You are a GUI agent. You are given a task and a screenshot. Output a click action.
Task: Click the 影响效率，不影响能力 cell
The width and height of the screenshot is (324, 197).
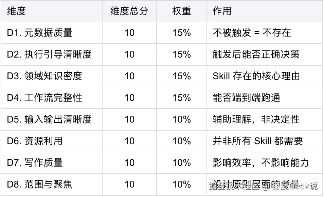(261, 163)
